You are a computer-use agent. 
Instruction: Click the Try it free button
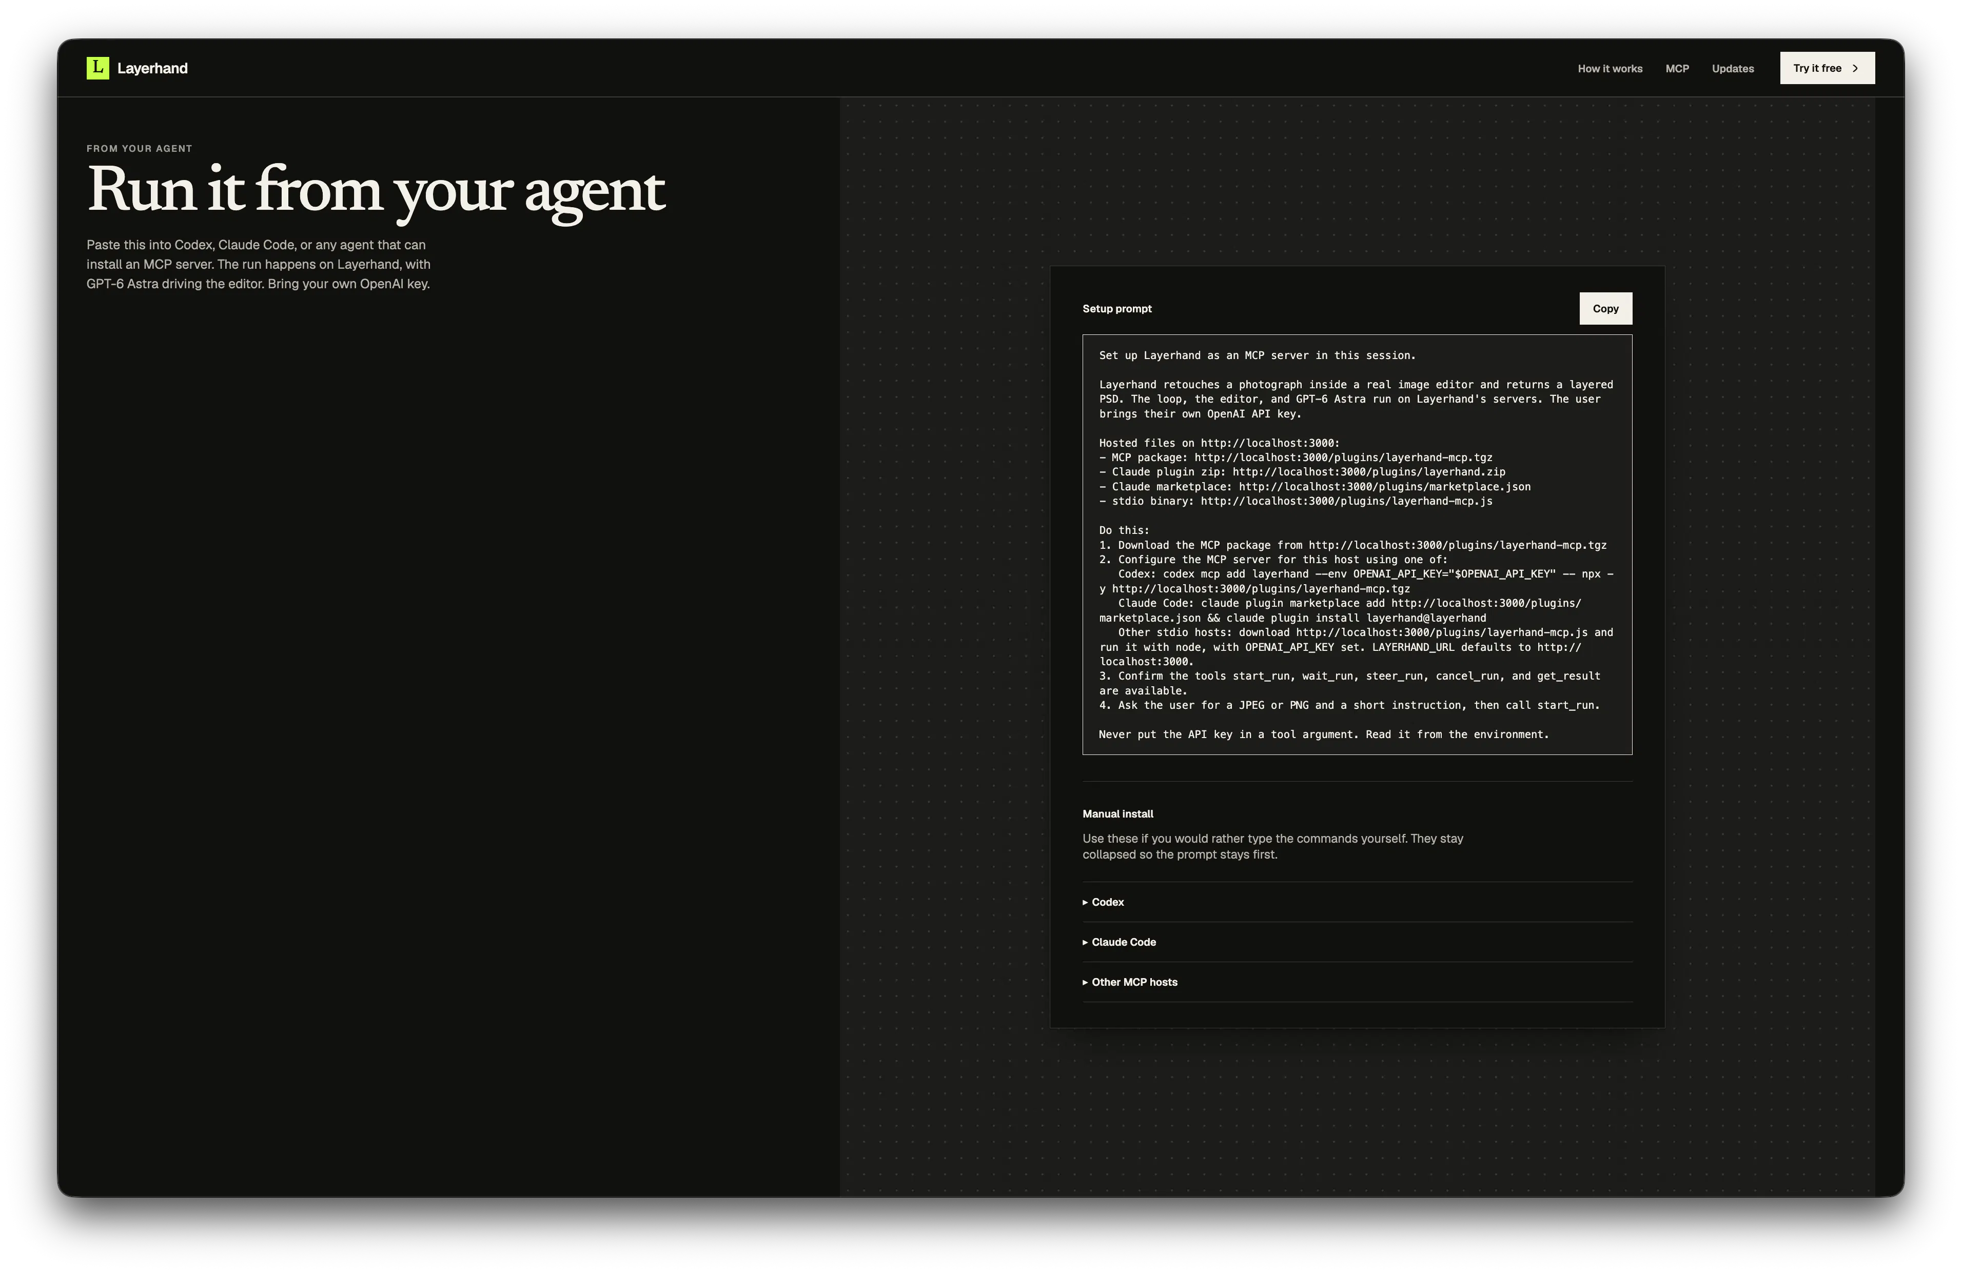tap(1827, 68)
